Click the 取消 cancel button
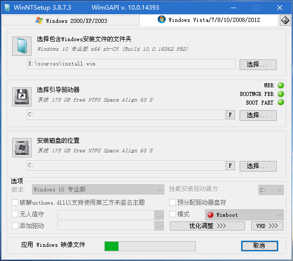The width and height of the screenshot is (293, 261). (x=259, y=246)
